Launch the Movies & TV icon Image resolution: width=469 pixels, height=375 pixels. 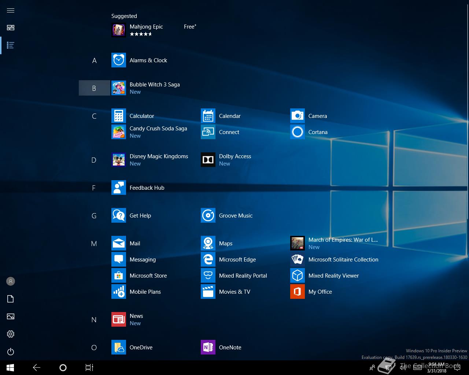click(x=208, y=292)
